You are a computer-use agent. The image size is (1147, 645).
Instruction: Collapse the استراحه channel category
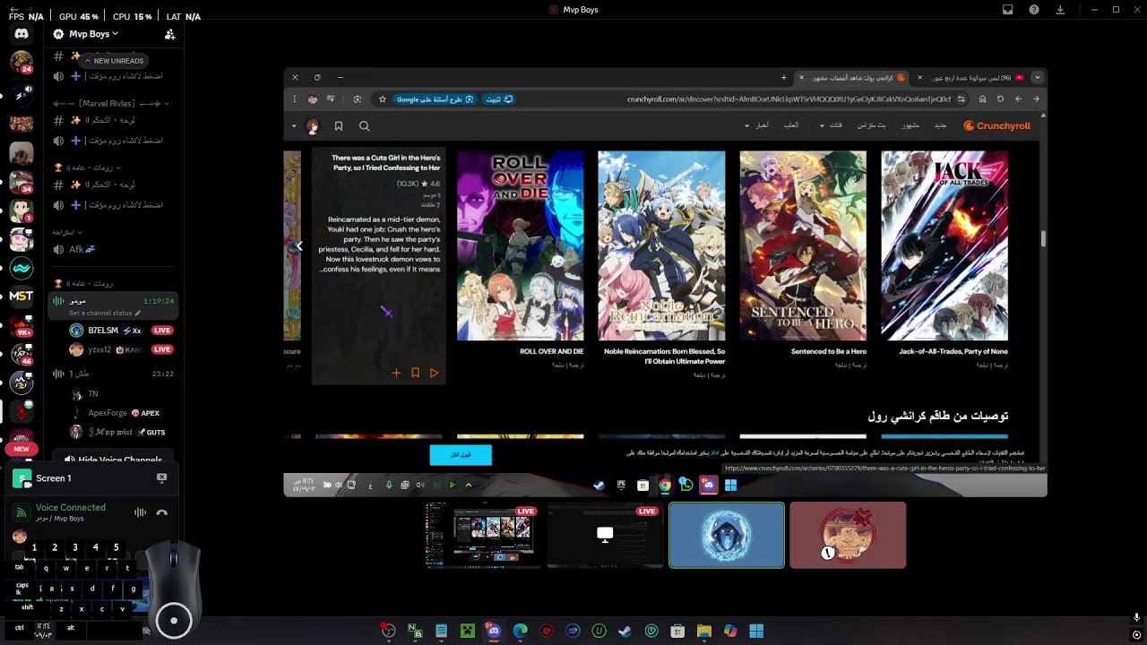point(67,232)
